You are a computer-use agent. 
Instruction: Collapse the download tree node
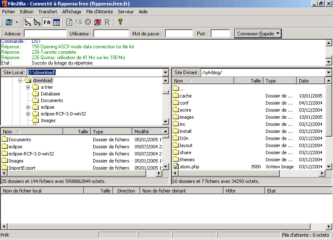click(20, 80)
